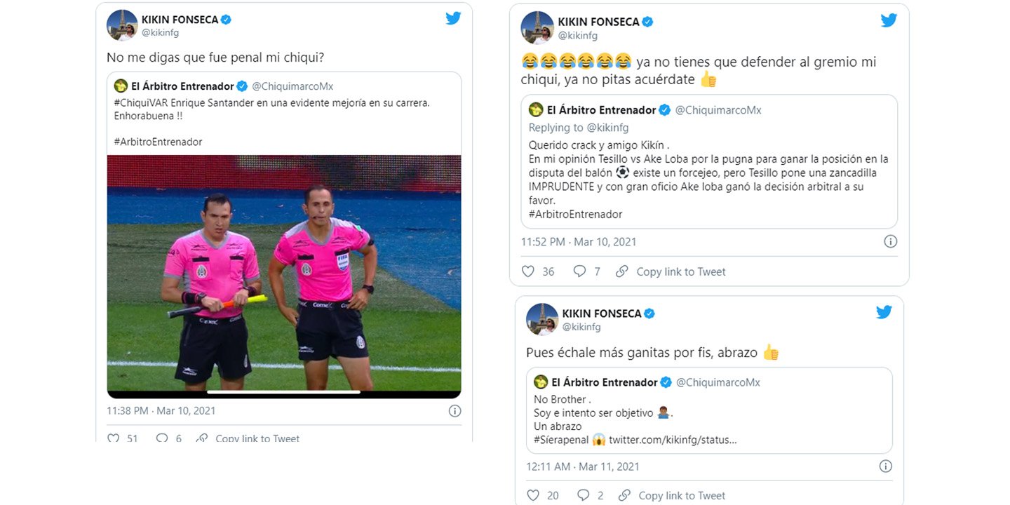The height and width of the screenshot is (505, 1010).
Task: Like the tweet posted at 11:52 PM
Action: pos(528,271)
